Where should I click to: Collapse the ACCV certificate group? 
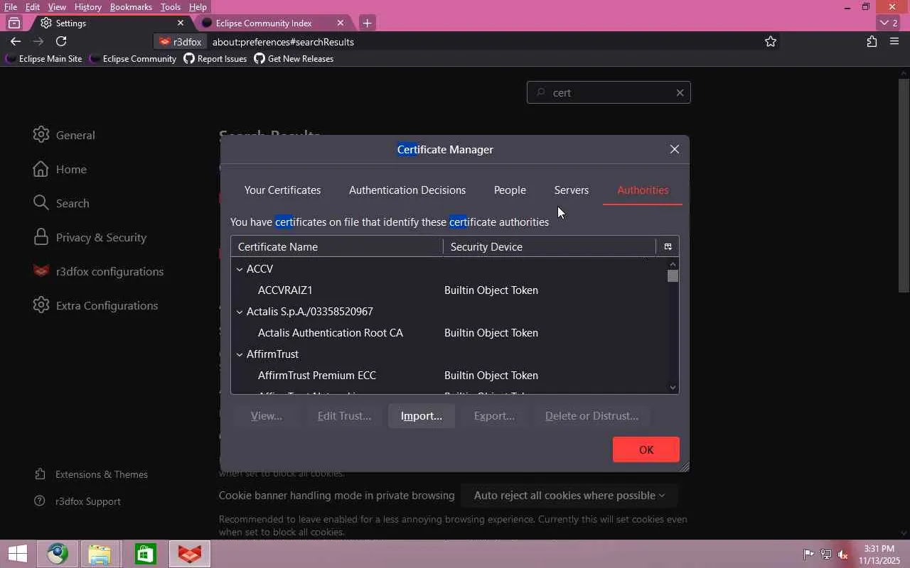coord(240,269)
